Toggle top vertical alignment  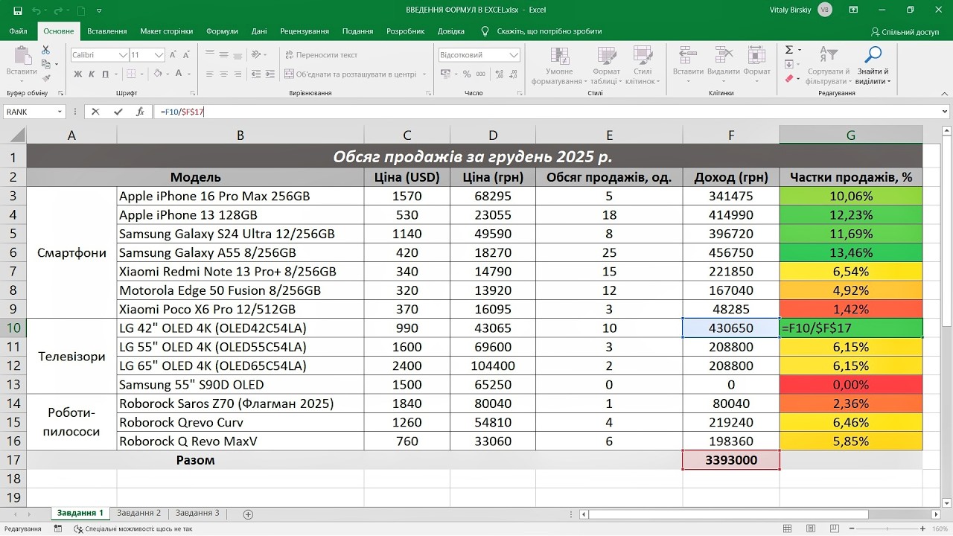pos(210,54)
